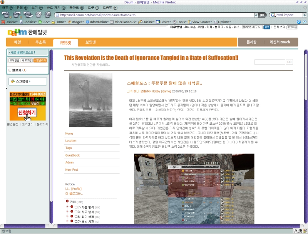This screenshot has height=234, width=308.
Task: Click the purple vertical scrollbar on the right
Action: [x=306, y=137]
